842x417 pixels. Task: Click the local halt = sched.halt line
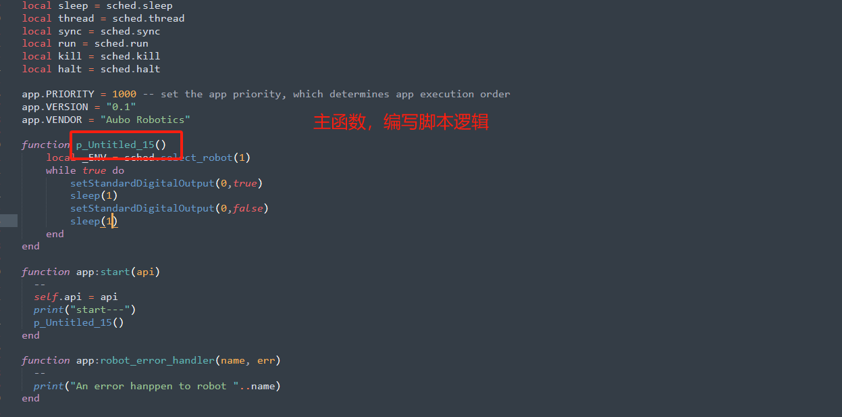click(91, 69)
